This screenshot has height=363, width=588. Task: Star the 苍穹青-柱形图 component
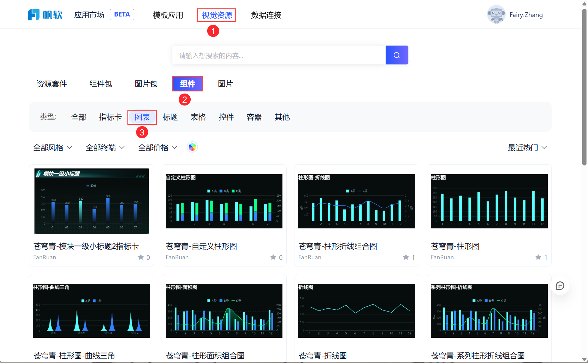[538, 257]
